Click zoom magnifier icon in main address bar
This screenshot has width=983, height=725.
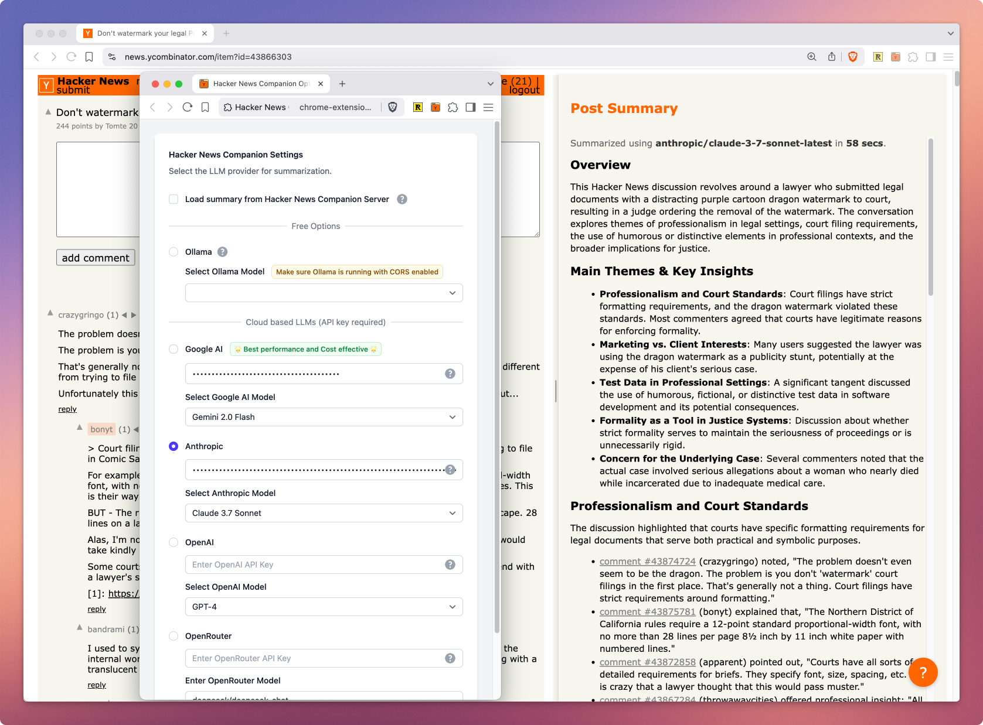[x=812, y=57]
